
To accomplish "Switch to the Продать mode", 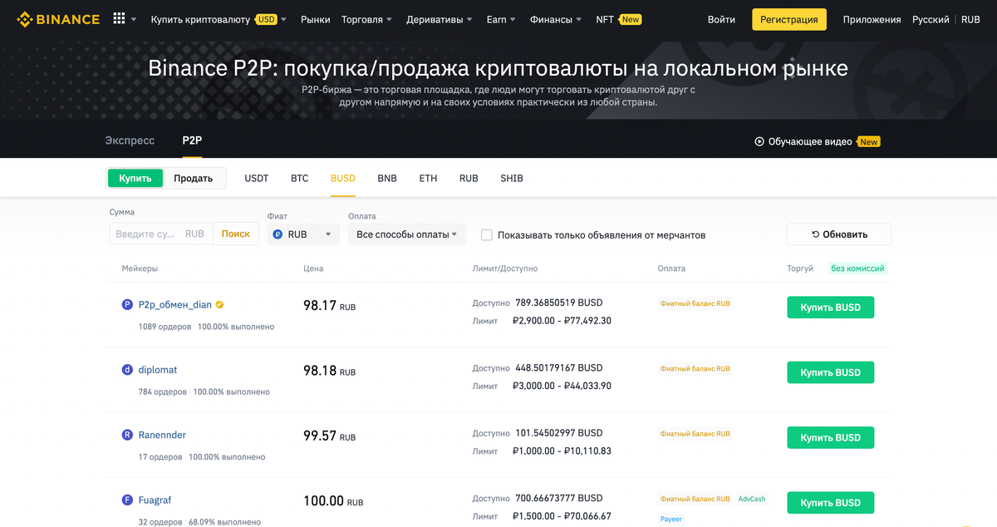I will [x=194, y=178].
